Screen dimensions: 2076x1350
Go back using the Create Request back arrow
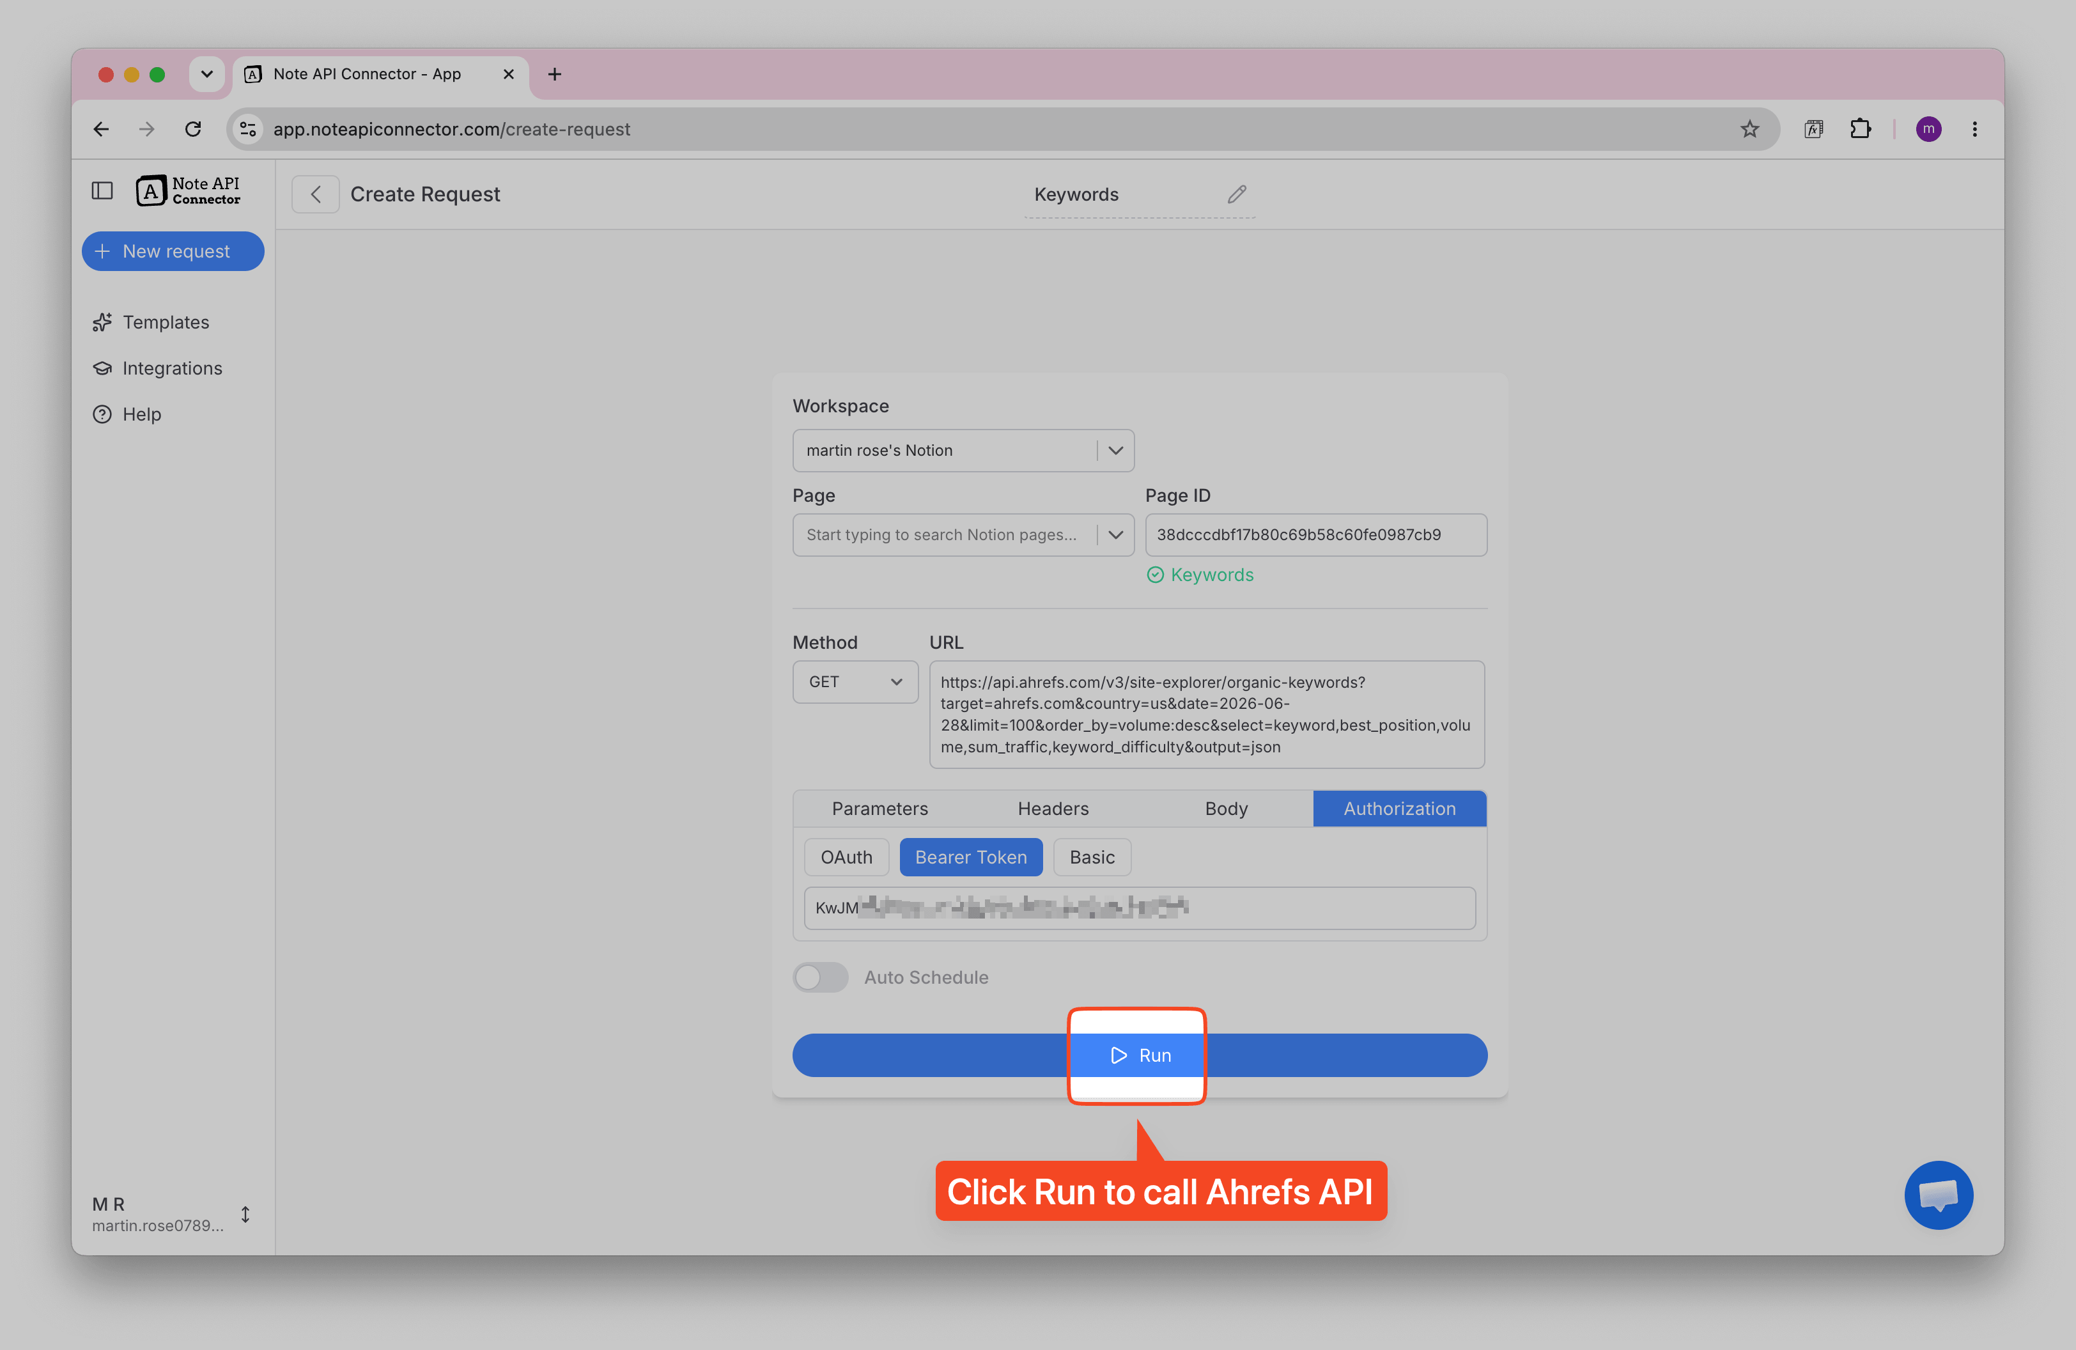(x=315, y=194)
